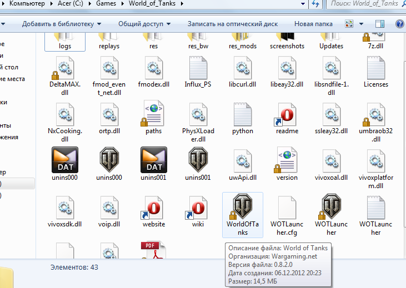Select the libsndfile-1.dll file

coord(332,77)
